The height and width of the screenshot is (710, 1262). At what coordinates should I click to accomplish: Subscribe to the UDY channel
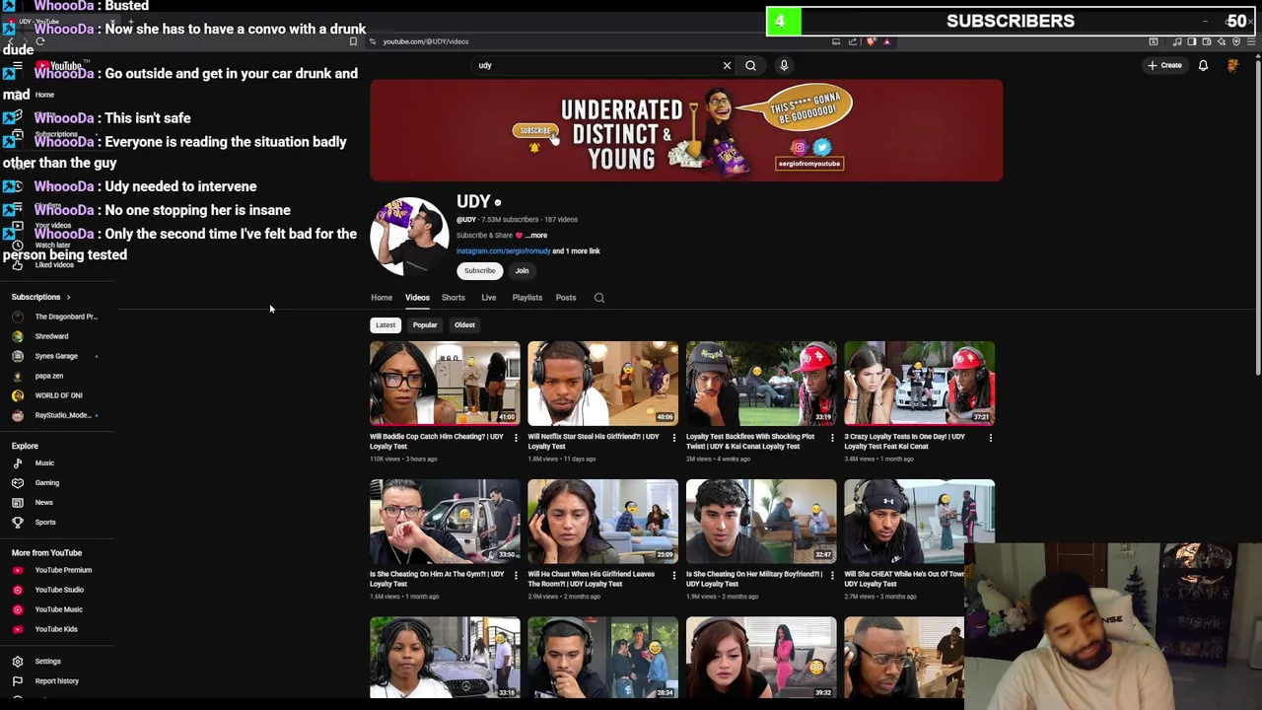[x=480, y=271]
